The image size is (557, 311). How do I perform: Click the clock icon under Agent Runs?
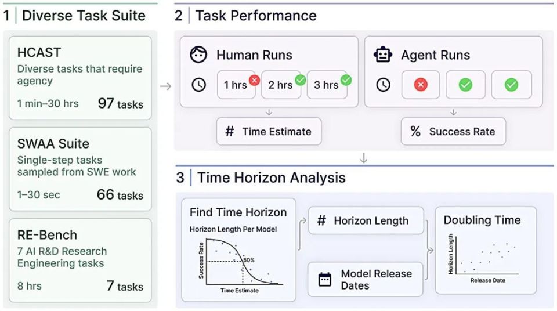click(383, 85)
